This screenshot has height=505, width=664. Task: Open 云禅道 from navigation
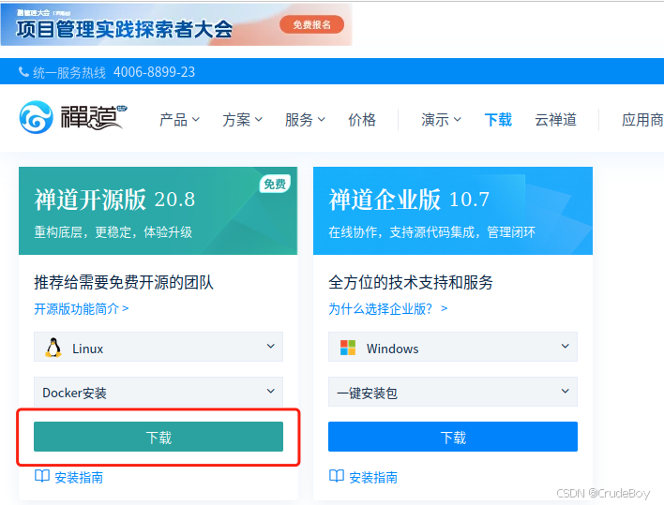(x=555, y=120)
